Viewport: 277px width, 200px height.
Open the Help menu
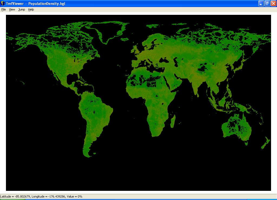[x=31, y=9]
